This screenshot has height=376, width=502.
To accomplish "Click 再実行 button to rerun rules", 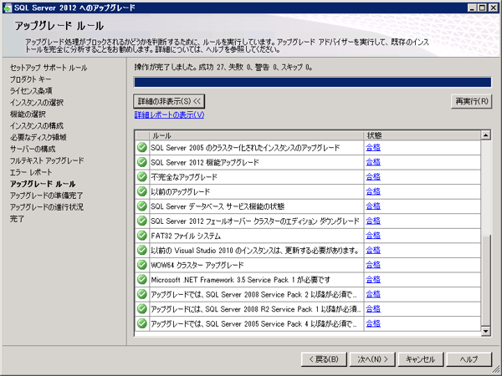I will 471,102.
